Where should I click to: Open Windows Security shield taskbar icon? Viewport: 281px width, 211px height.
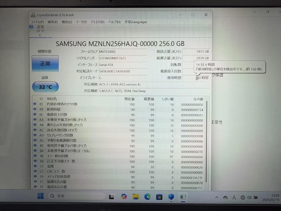171,197
